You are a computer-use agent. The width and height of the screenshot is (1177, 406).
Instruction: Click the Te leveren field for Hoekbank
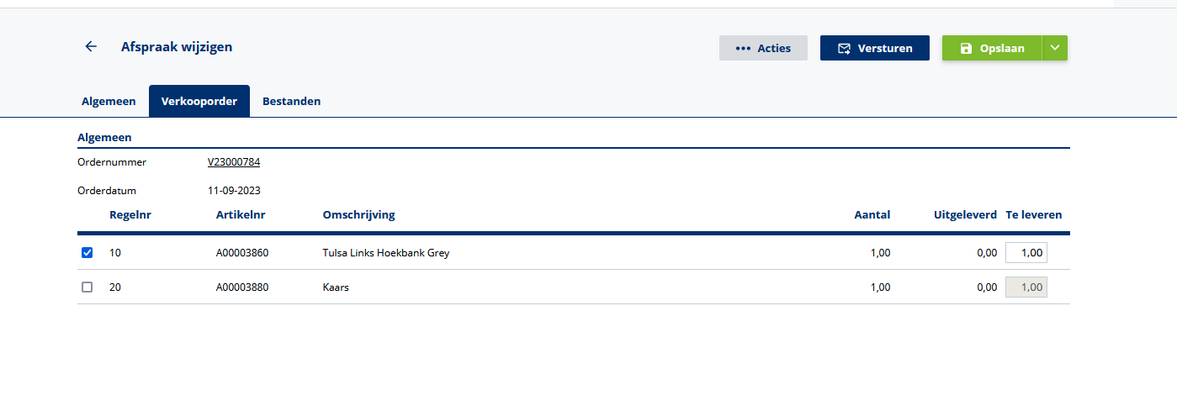click(x=1026, y=253)
